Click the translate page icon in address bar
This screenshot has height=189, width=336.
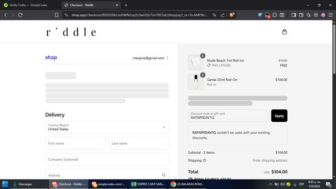[214, 15]
